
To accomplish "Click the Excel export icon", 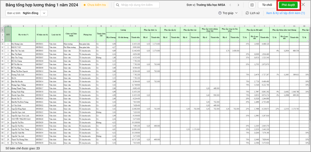I will coord(252,5).
